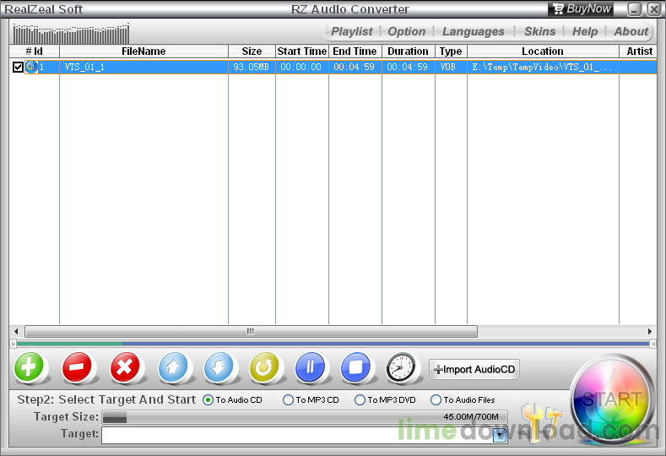Choose the To MP3 DVD radio option

point(360,400)
